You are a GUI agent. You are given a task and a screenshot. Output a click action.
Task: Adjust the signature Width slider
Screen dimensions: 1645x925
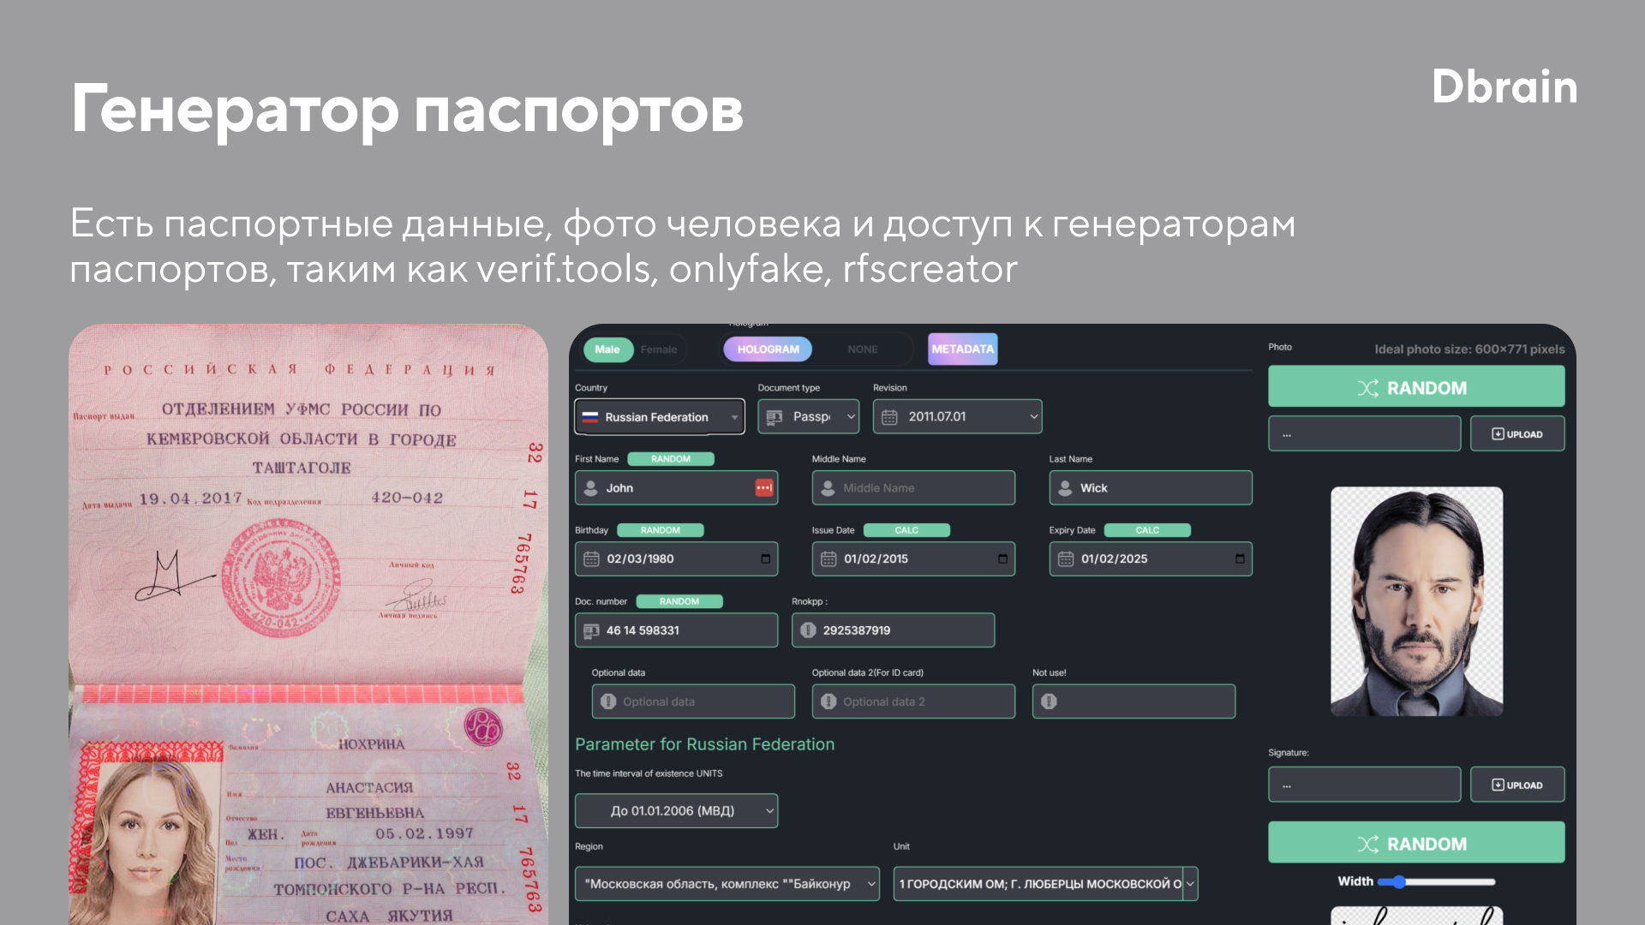pos(1399,880)
